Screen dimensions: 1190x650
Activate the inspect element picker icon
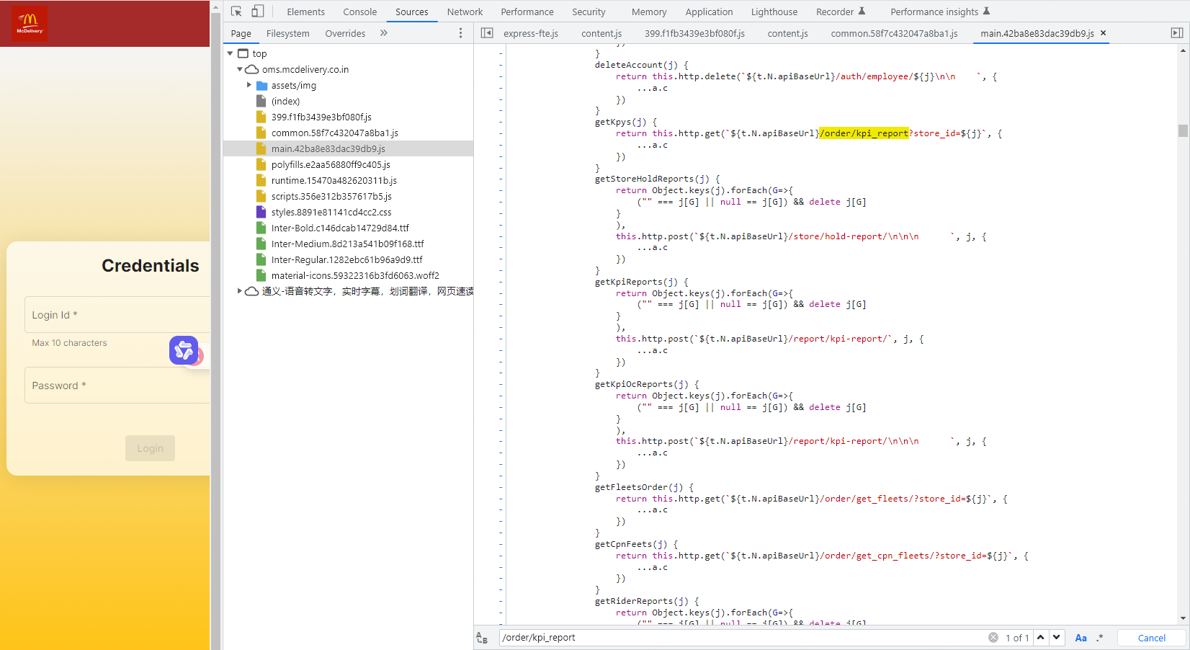(236, 12)
